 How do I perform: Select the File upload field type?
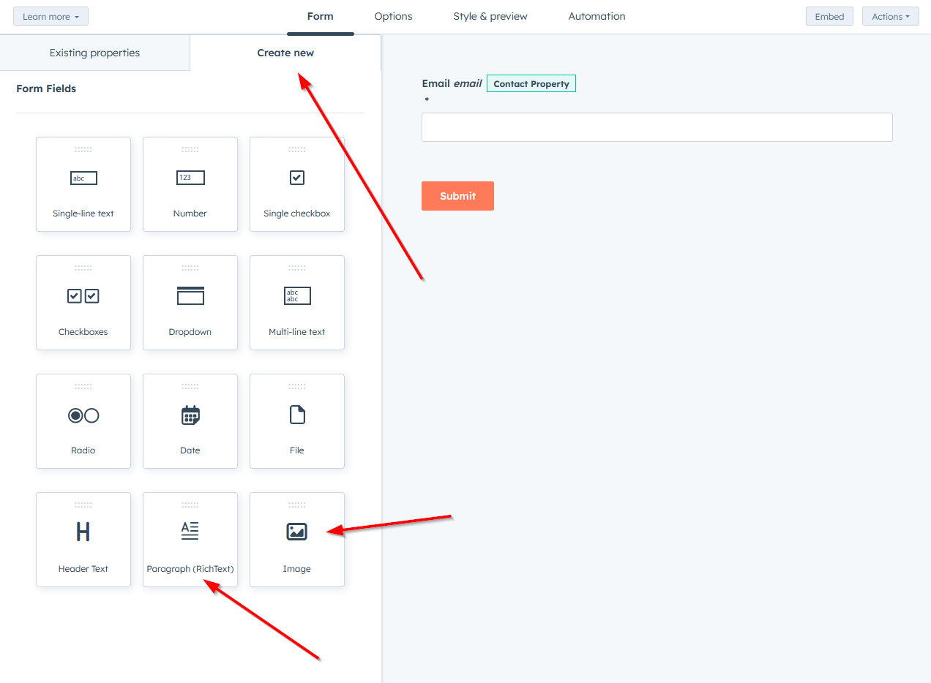click(296, 420)
